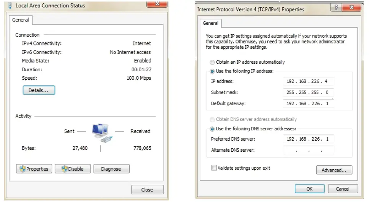The width and height of the screenshot is (369, 202).
Task: Click the network icon in Status title bar
Action: pos(10,5)
